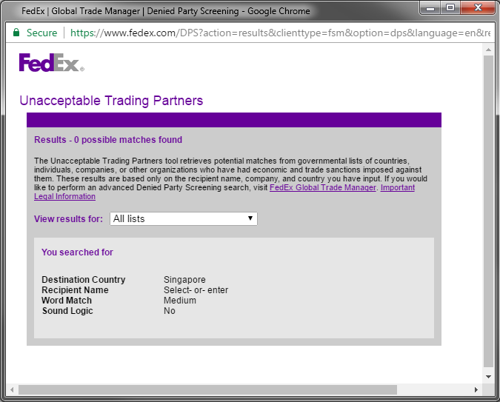
Task: Click the vertical scrollbar up arrow
Action: pos(488,50)
